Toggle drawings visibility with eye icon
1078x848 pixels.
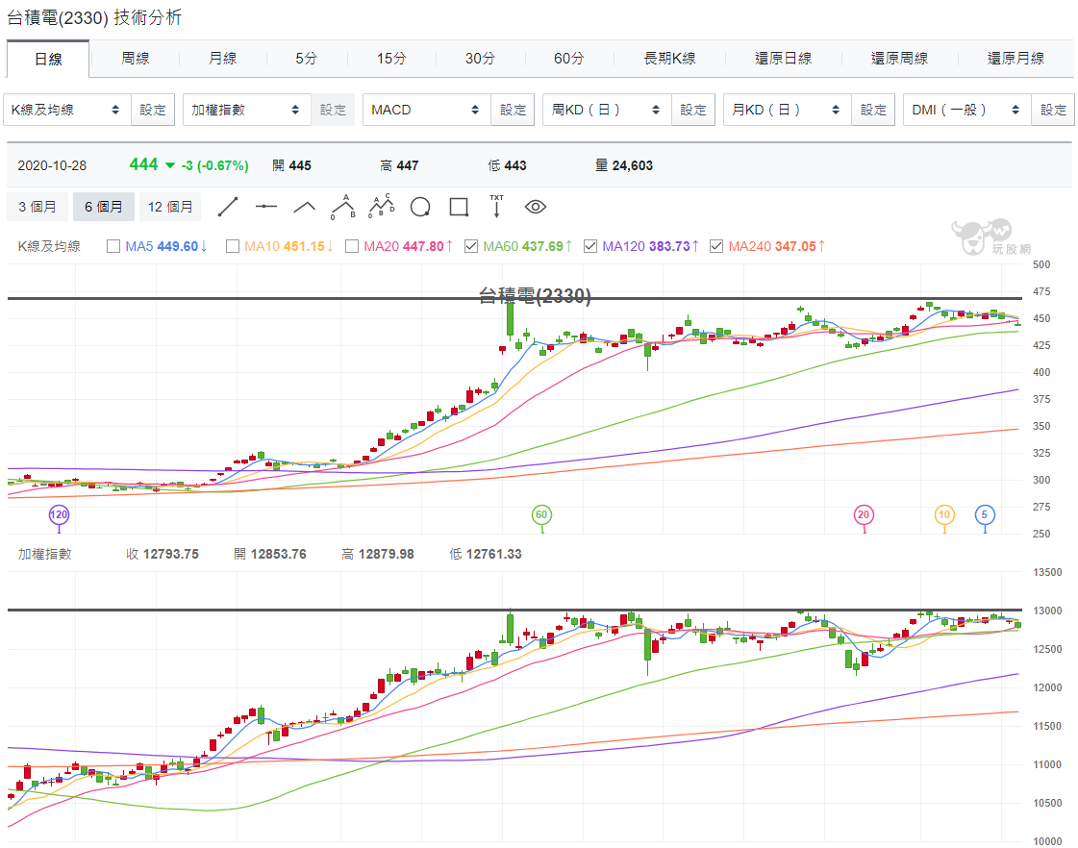tap(536, 207)
